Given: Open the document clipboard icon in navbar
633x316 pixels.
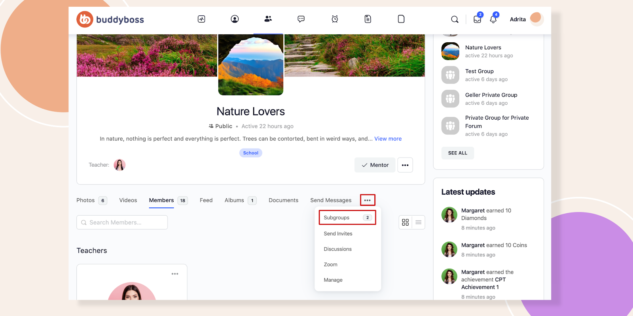Looking at the screenshot, I should pos(368,19).
